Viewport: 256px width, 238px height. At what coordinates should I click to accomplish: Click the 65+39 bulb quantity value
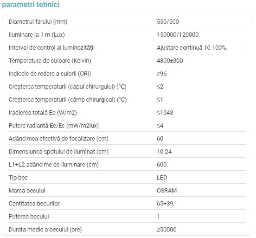(165, 204)
